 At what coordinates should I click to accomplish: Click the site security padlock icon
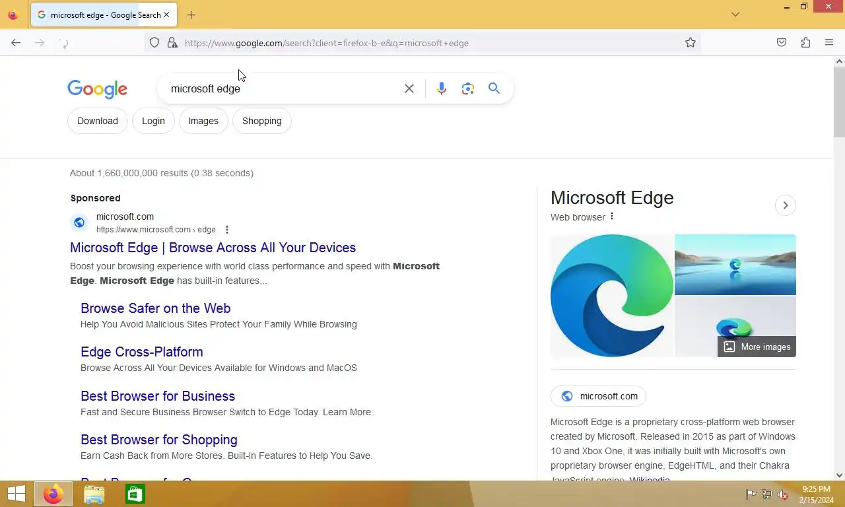click(x=172, y=43)
